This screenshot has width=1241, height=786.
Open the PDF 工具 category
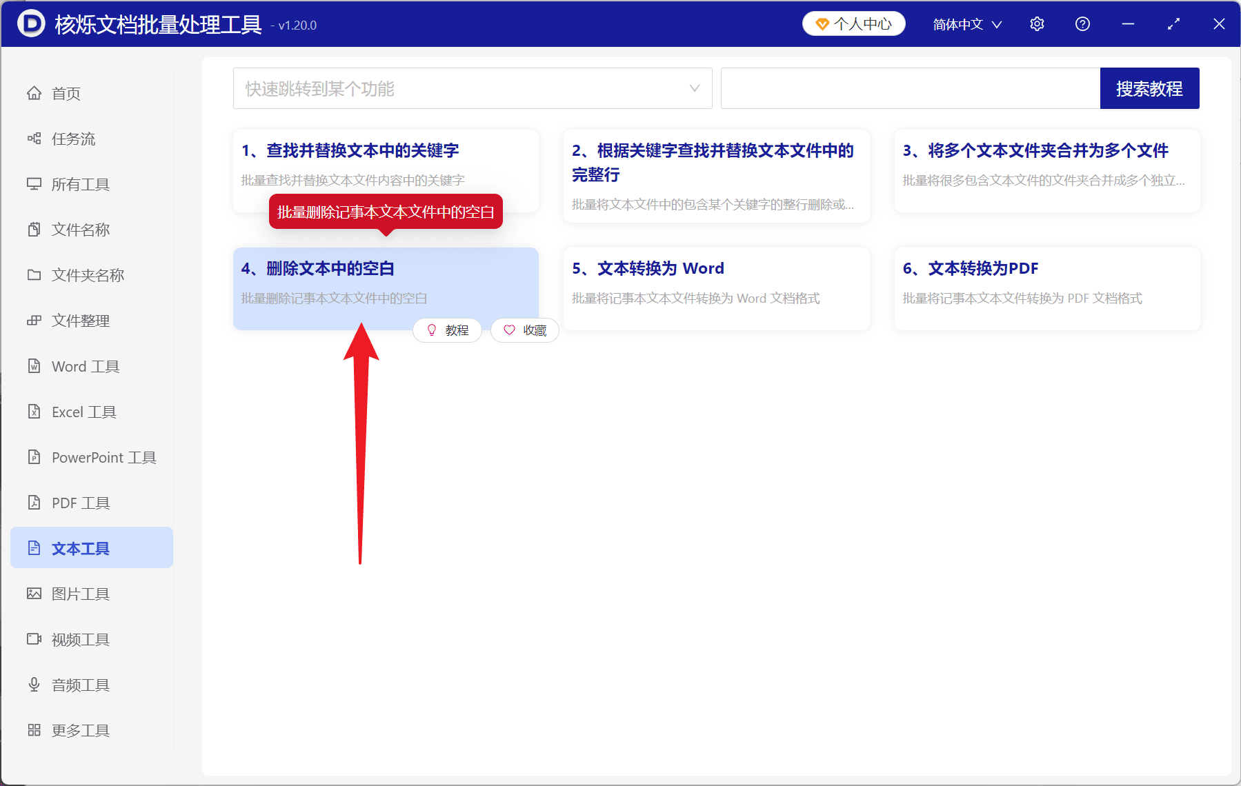(78, 503)
